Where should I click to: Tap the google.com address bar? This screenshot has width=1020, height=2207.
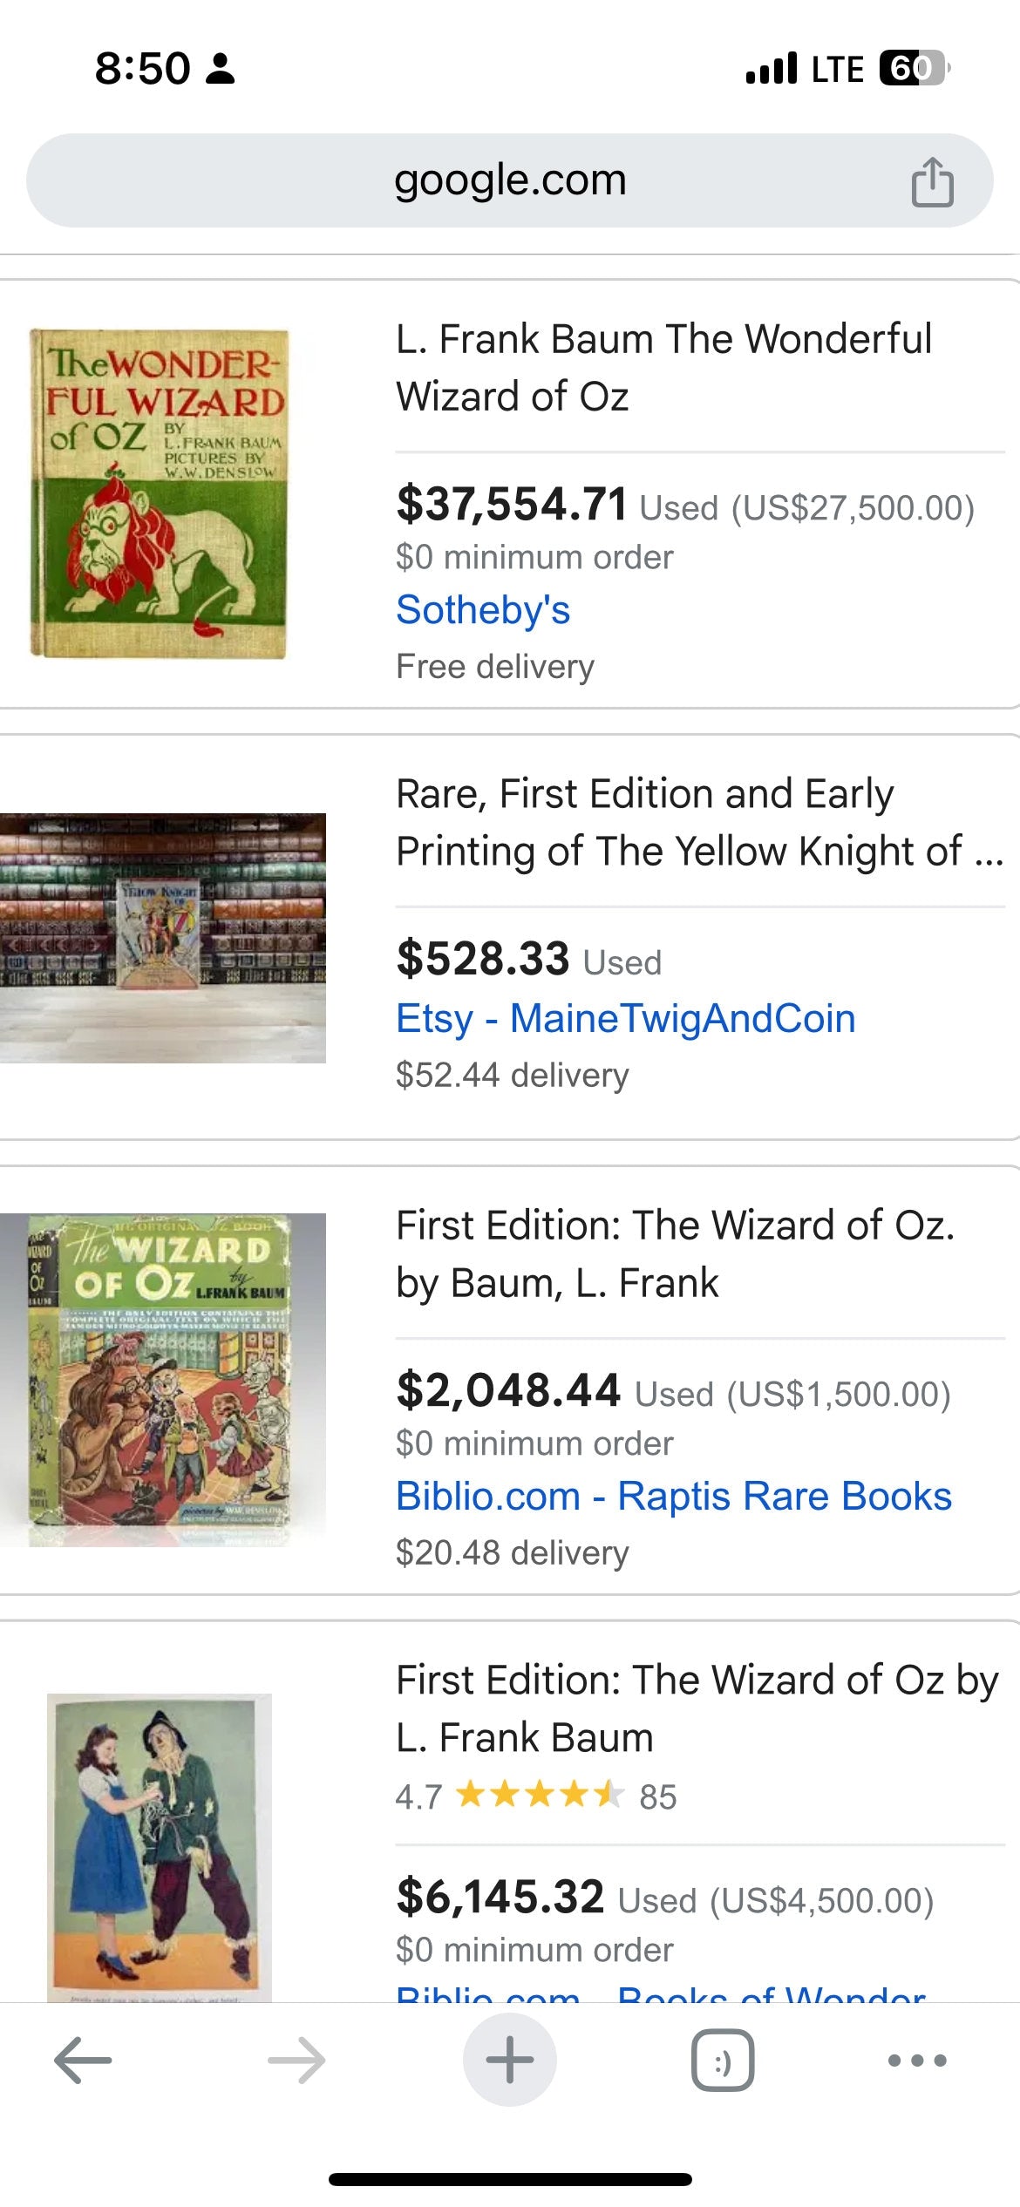(x=510, y=180)
